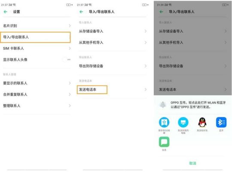
Task: Tap send to my computer icon
Action: (x=183, y=122)
